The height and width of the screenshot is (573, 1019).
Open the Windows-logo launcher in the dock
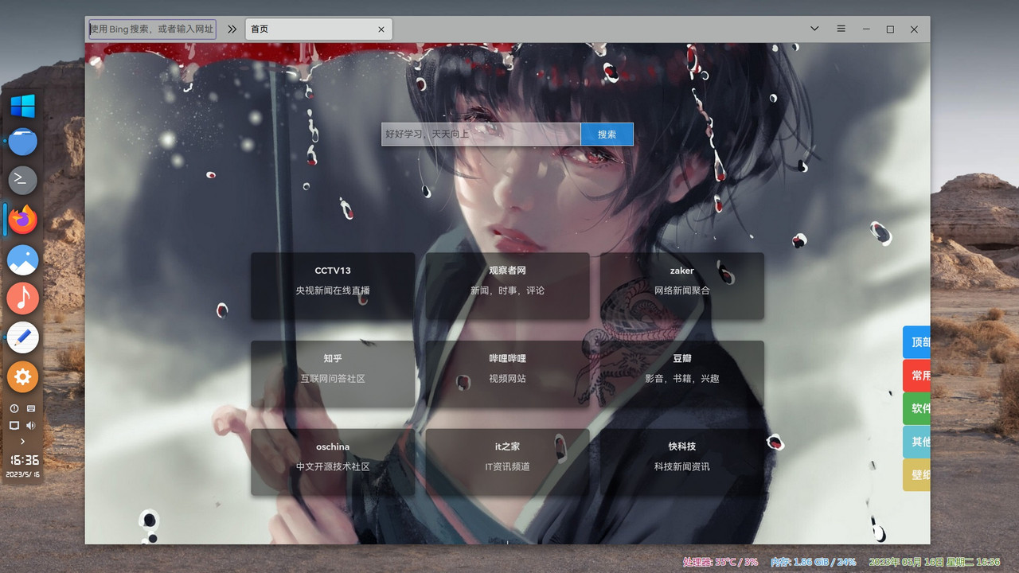tap(22, 106)
